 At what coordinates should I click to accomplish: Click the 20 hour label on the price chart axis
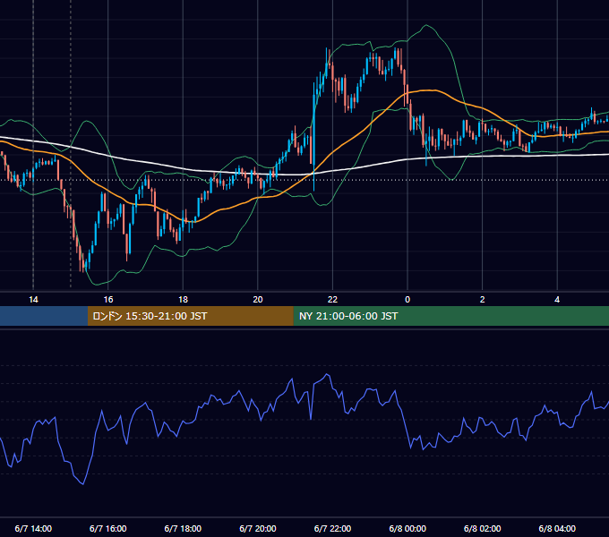(258, 300)
